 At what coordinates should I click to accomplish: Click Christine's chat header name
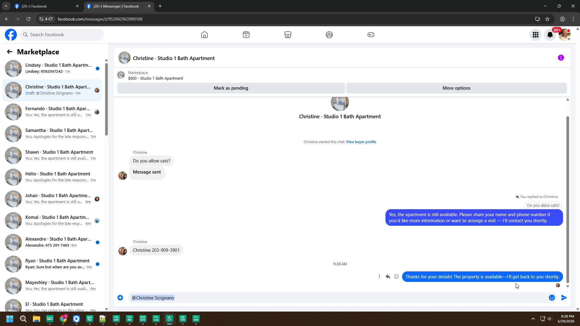[174, 58]
